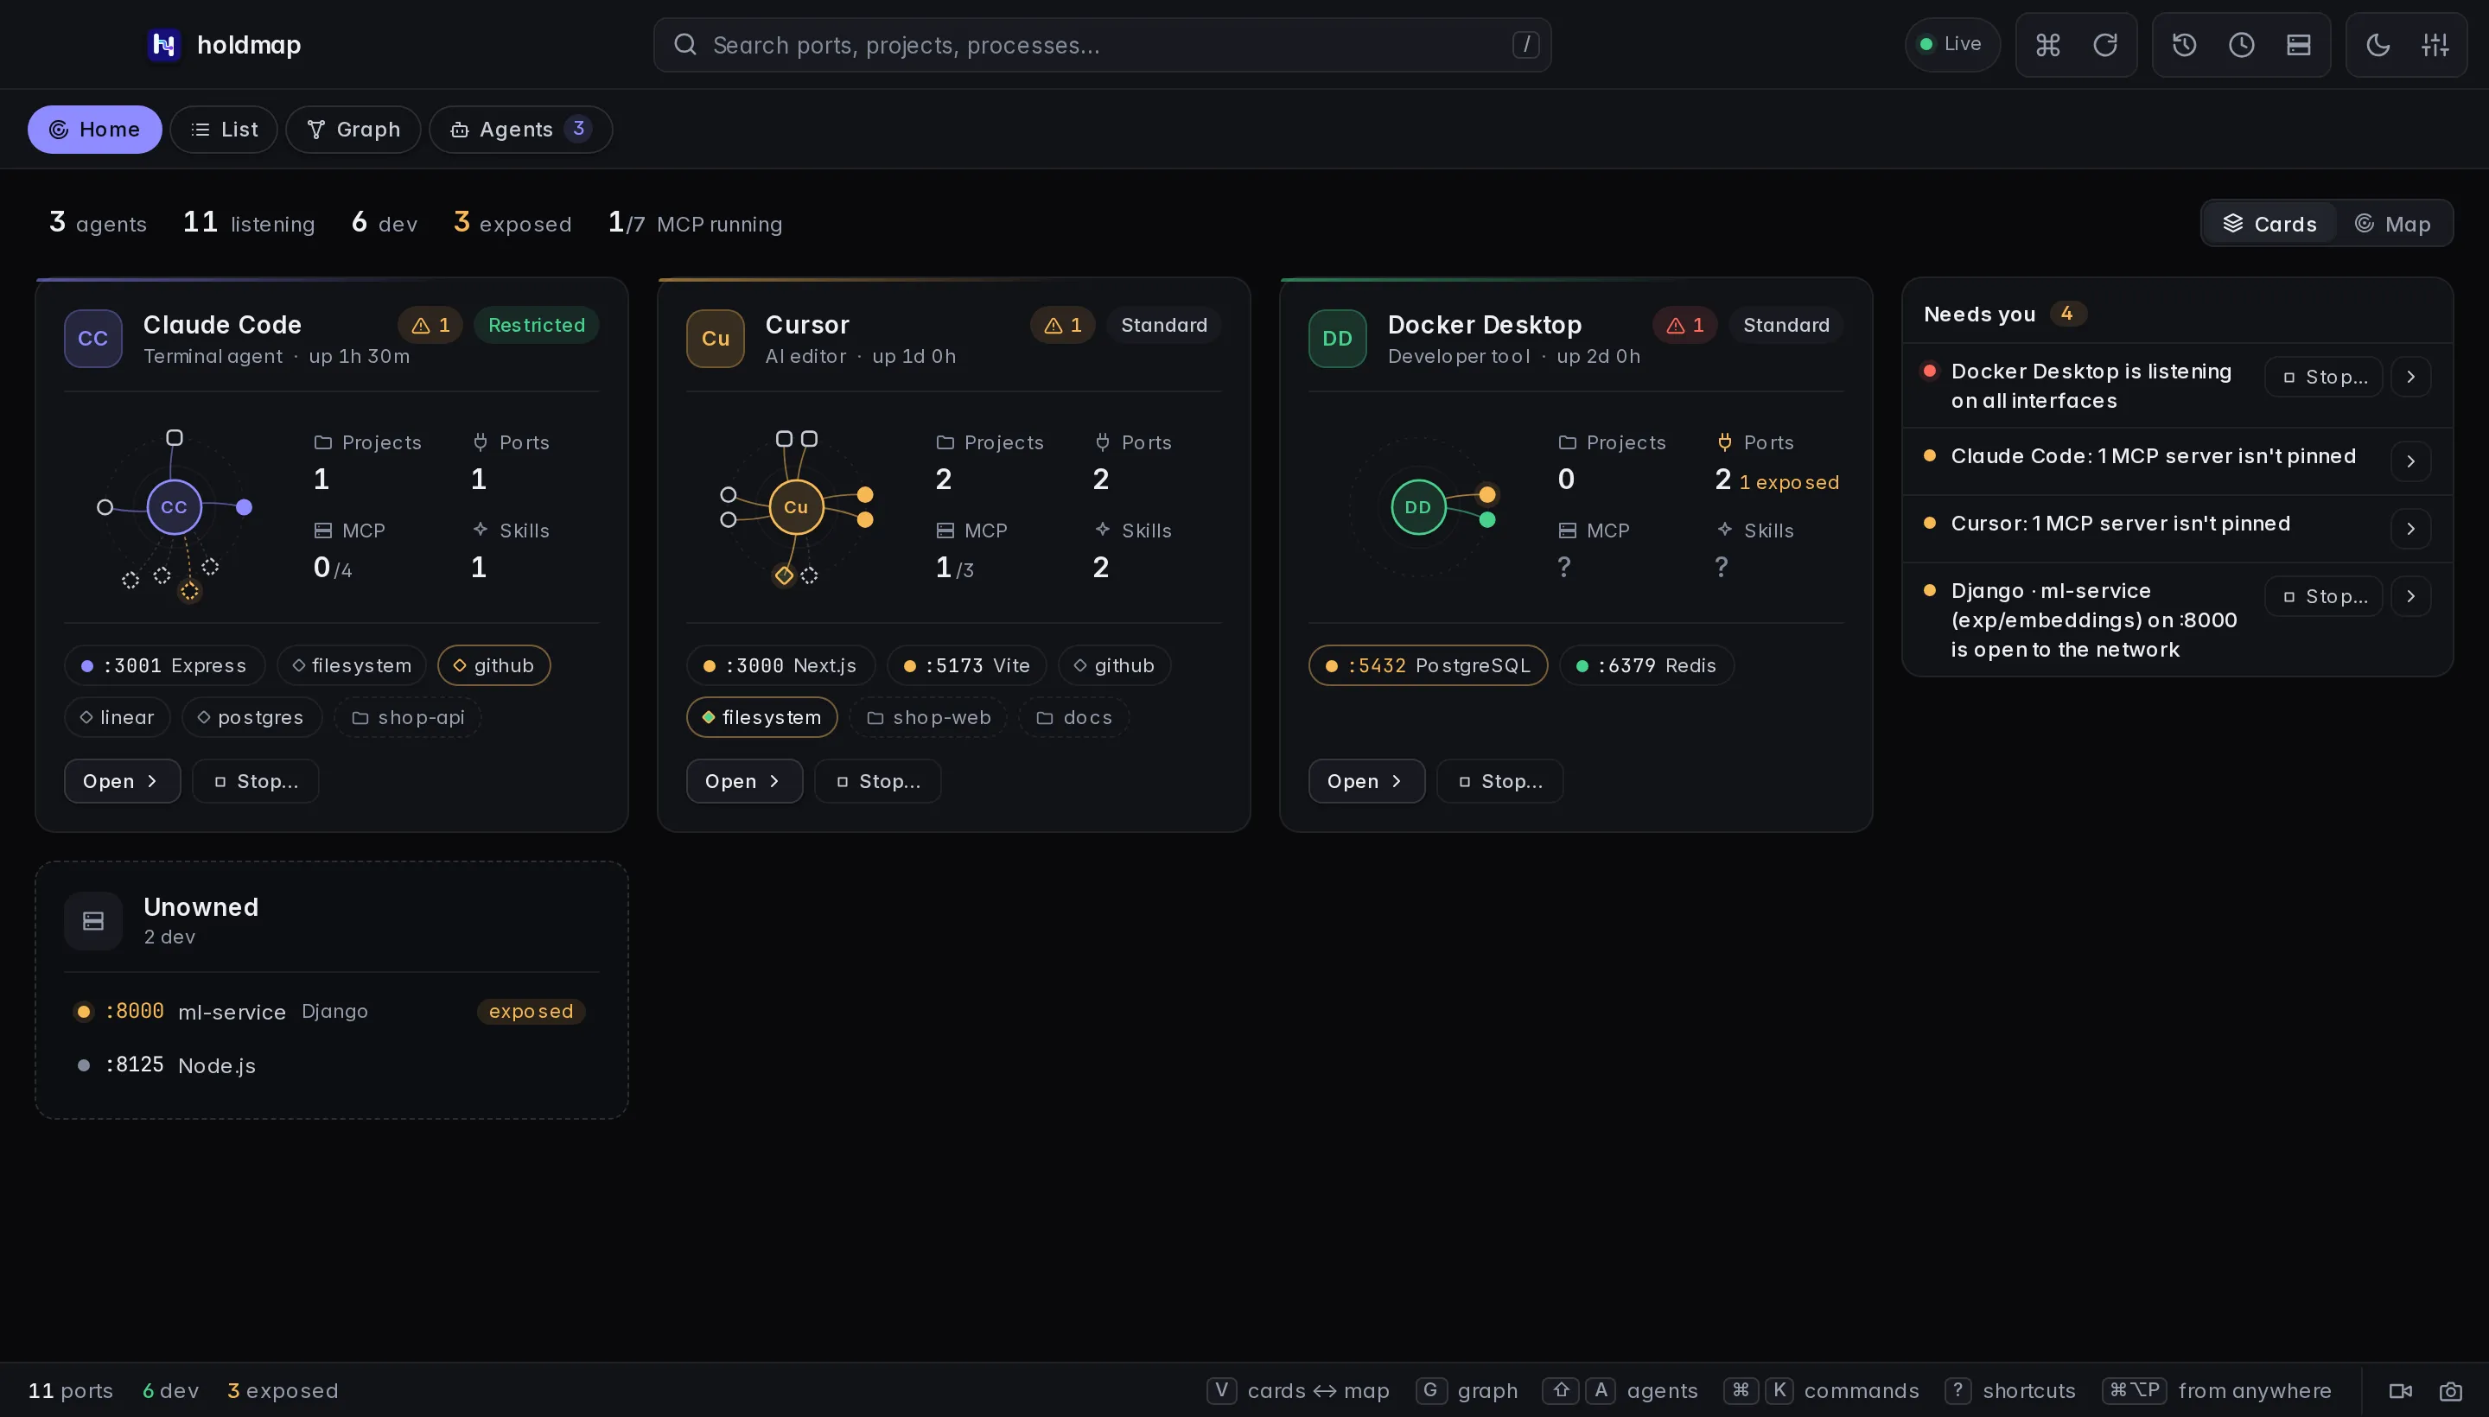Expand Cursor MCP not pinned chevron
Viewport: 2489px width, 1417px height.
[x=2410, y=529]
